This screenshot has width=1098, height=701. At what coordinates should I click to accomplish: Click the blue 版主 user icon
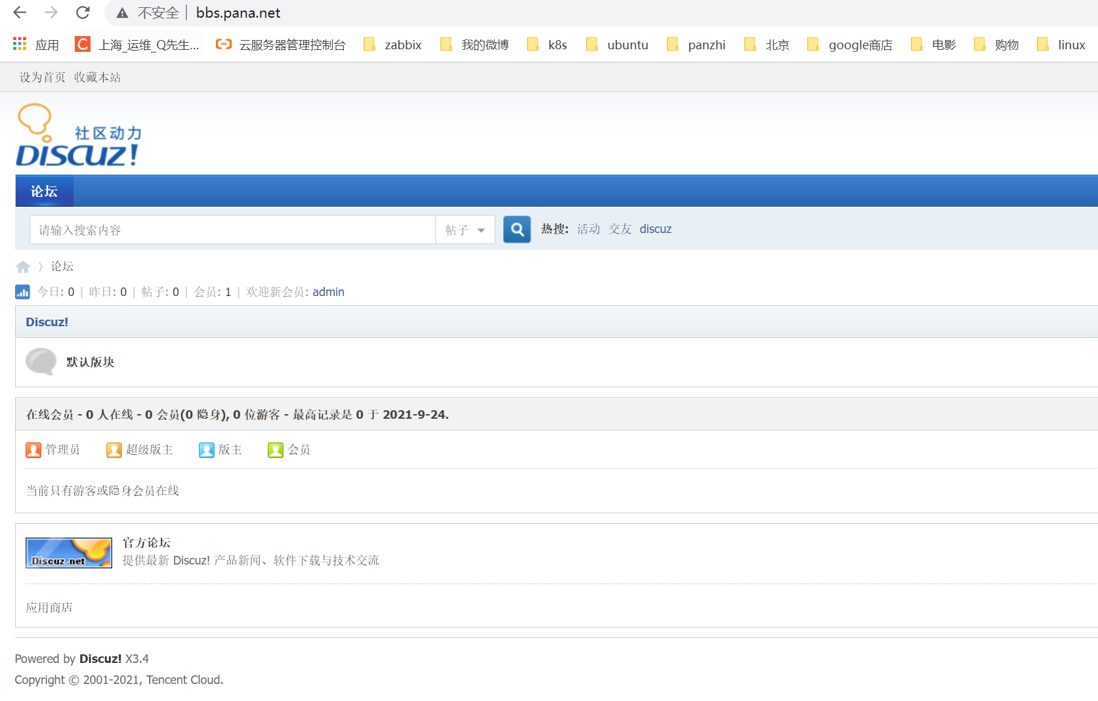207,450
